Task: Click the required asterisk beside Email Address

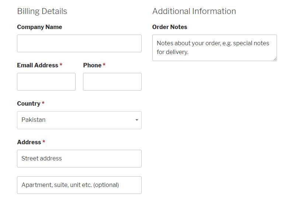Action: tap(61, 65)
